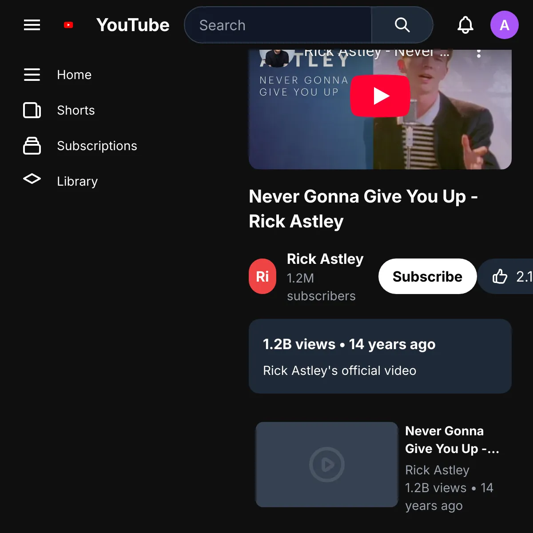Play the video with the red play button
The height and width of the screenshot is (533, 533).
pyautogui.click(x=380, y=96)
